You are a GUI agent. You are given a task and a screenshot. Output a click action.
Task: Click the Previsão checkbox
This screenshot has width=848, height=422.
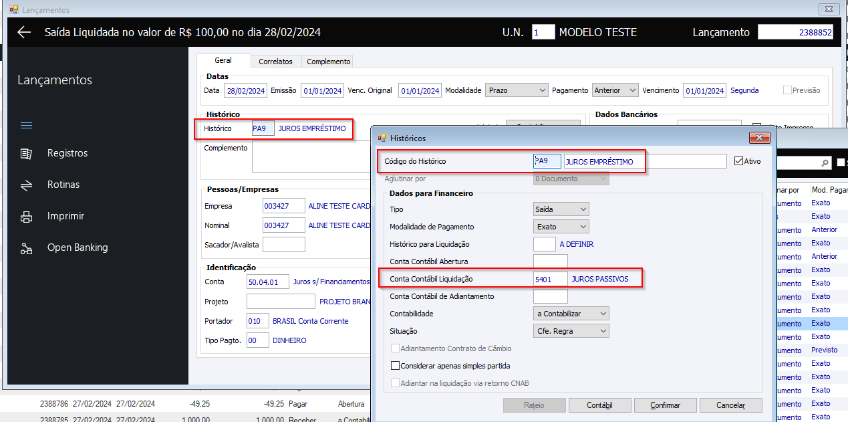(x=787, y=90)
